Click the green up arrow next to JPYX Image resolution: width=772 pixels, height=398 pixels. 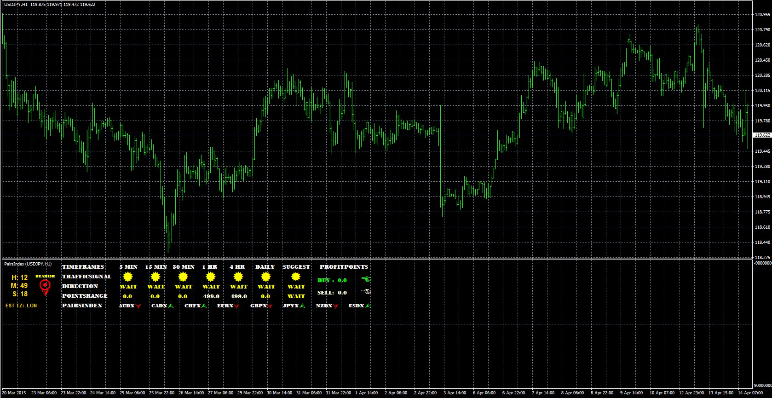tap(302, 306)
